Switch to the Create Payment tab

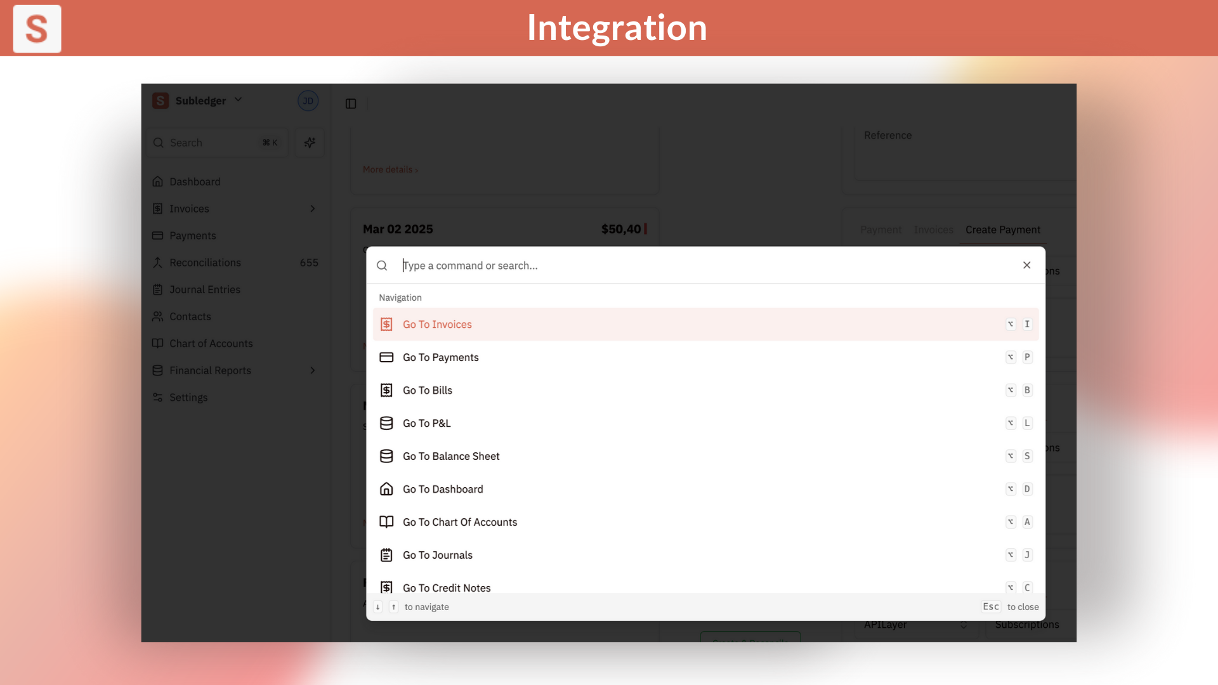pyautogui.click(x=1002, y=230)
